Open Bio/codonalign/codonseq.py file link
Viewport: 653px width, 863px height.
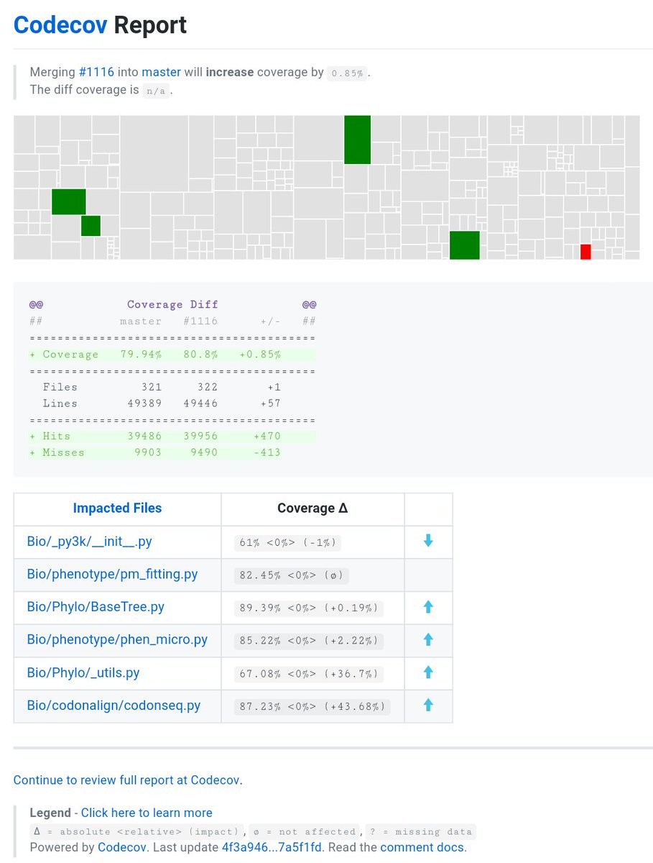pyautogui.click(x=114, y=706)
